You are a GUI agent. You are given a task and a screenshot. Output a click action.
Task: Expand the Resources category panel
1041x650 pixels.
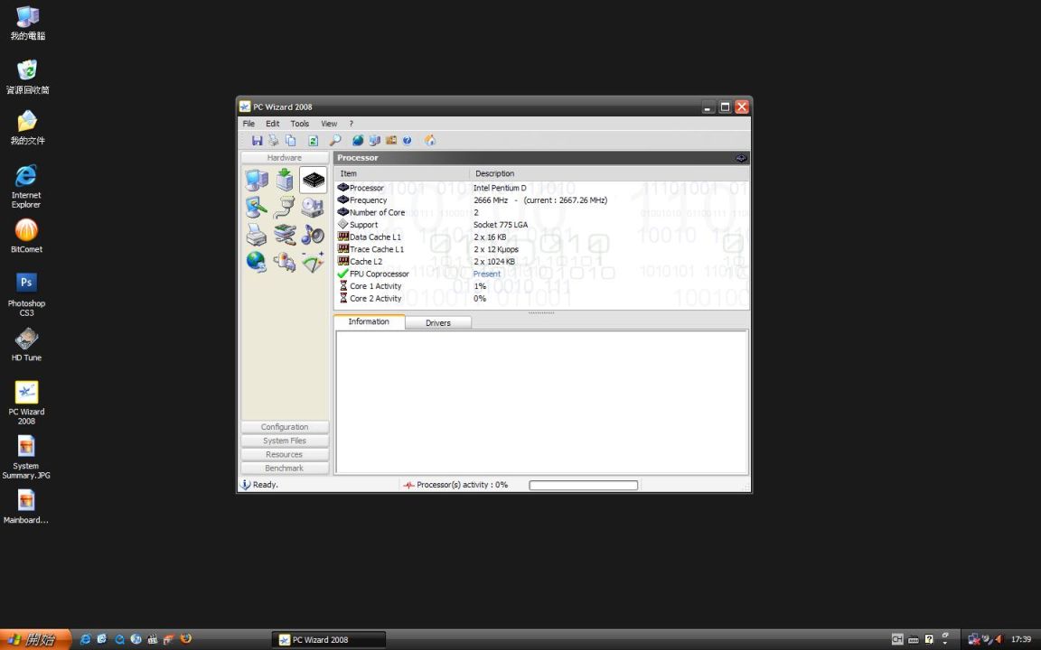point(285,454)
